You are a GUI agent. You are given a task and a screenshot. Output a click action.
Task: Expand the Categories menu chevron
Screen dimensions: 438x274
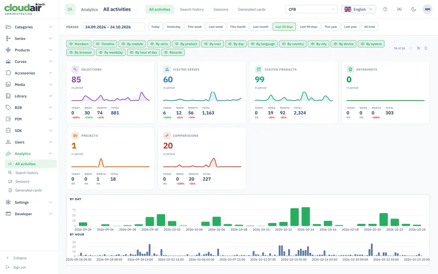[x=51, y=27]
